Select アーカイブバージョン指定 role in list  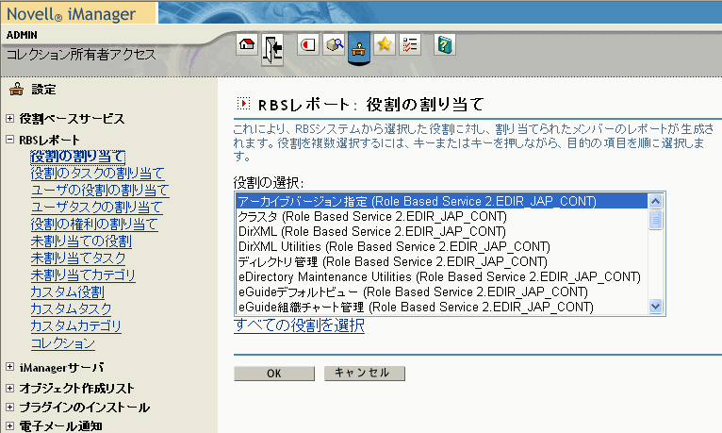[x=441, y=201]
